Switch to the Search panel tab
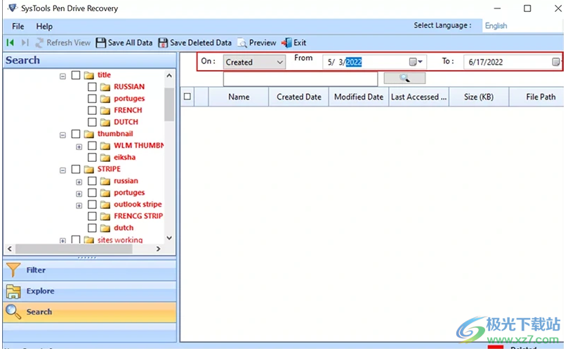The width and height of the screenshot is (568, 351). pos(89,312)
